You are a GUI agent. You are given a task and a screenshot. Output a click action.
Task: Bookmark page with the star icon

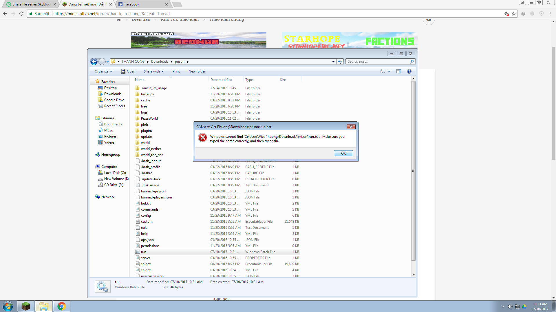[514, 14]
